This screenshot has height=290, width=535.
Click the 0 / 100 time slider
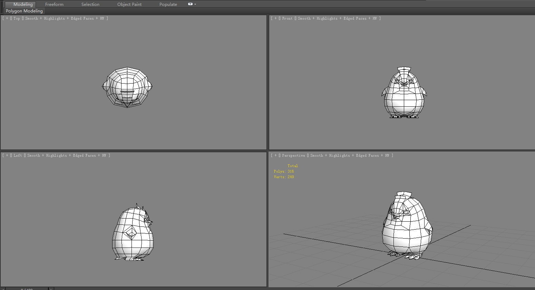(x=27, y=289)
